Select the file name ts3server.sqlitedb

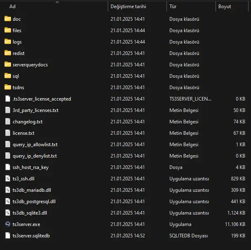[x=31, y=236]
